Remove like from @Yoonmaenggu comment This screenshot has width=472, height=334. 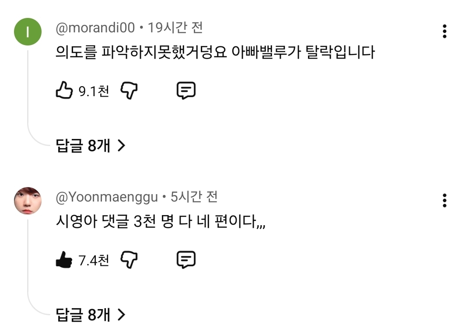64,261
